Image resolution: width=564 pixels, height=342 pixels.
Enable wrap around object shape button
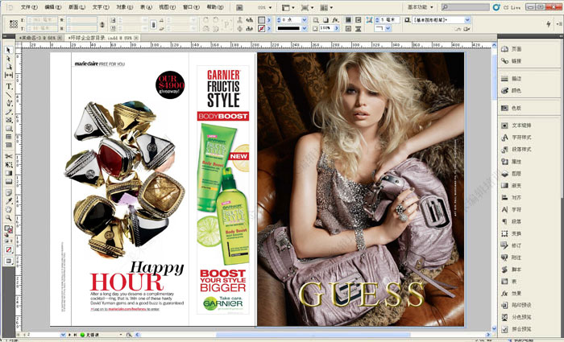click(x=348, y=28)
